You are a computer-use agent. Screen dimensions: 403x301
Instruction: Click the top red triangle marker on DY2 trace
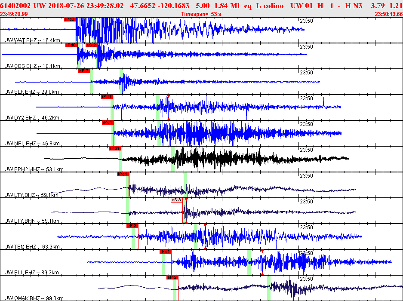(169, 96)
